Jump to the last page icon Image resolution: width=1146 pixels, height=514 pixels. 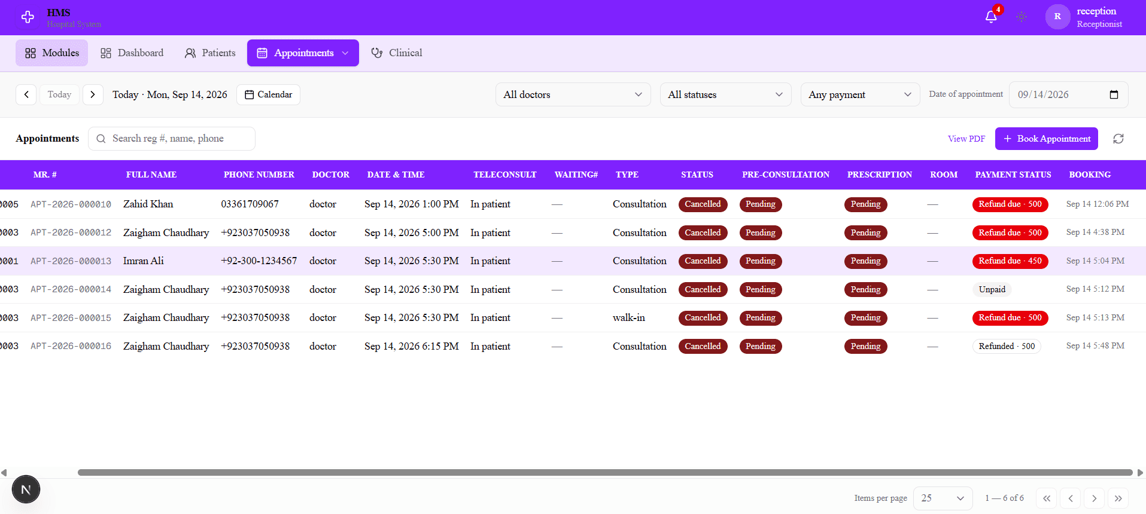(x=1118, y=498)
